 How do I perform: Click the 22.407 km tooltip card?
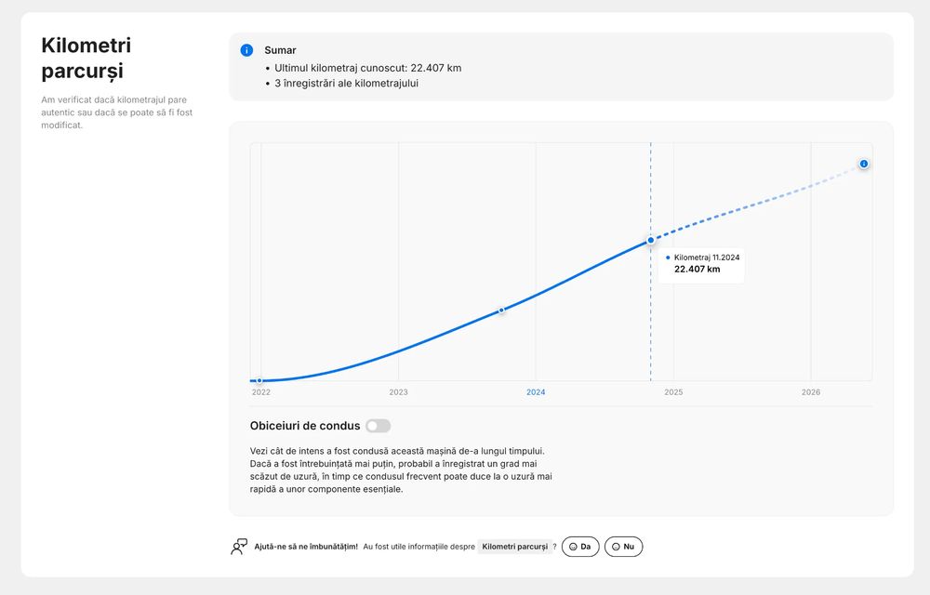click(x=701, y=264)
